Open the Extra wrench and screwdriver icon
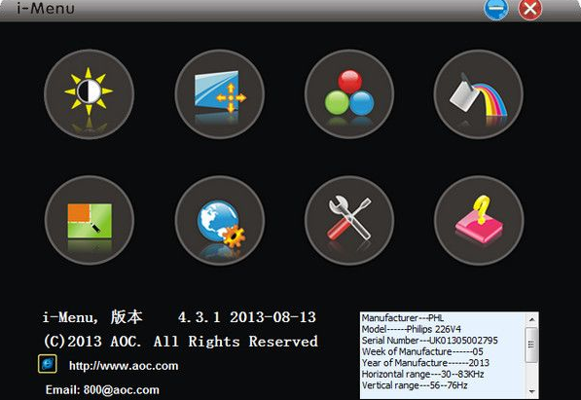Viewport: 581px width, 400px height. [x=349, y=220]
